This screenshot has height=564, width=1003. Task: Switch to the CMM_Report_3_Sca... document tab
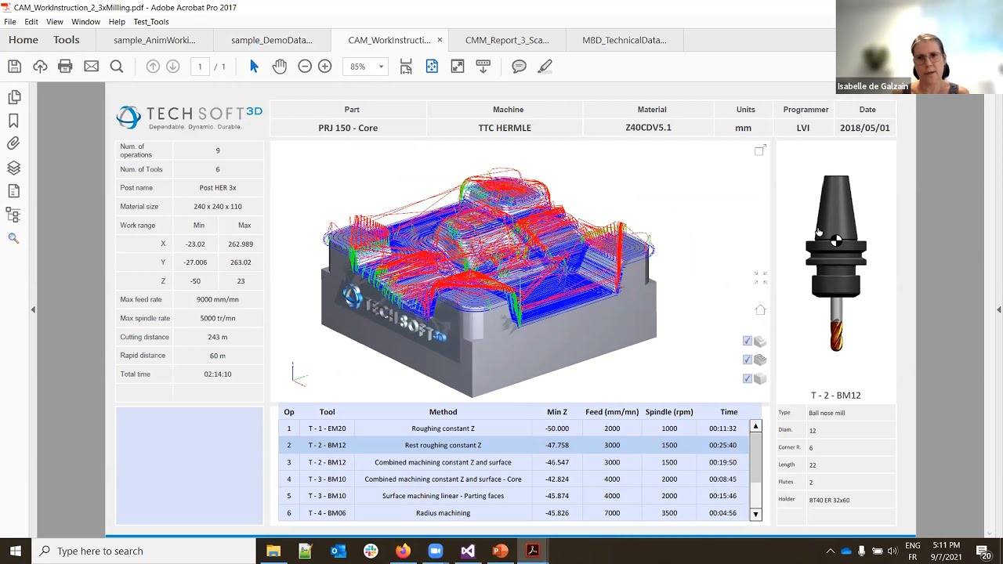pos(507,40)
